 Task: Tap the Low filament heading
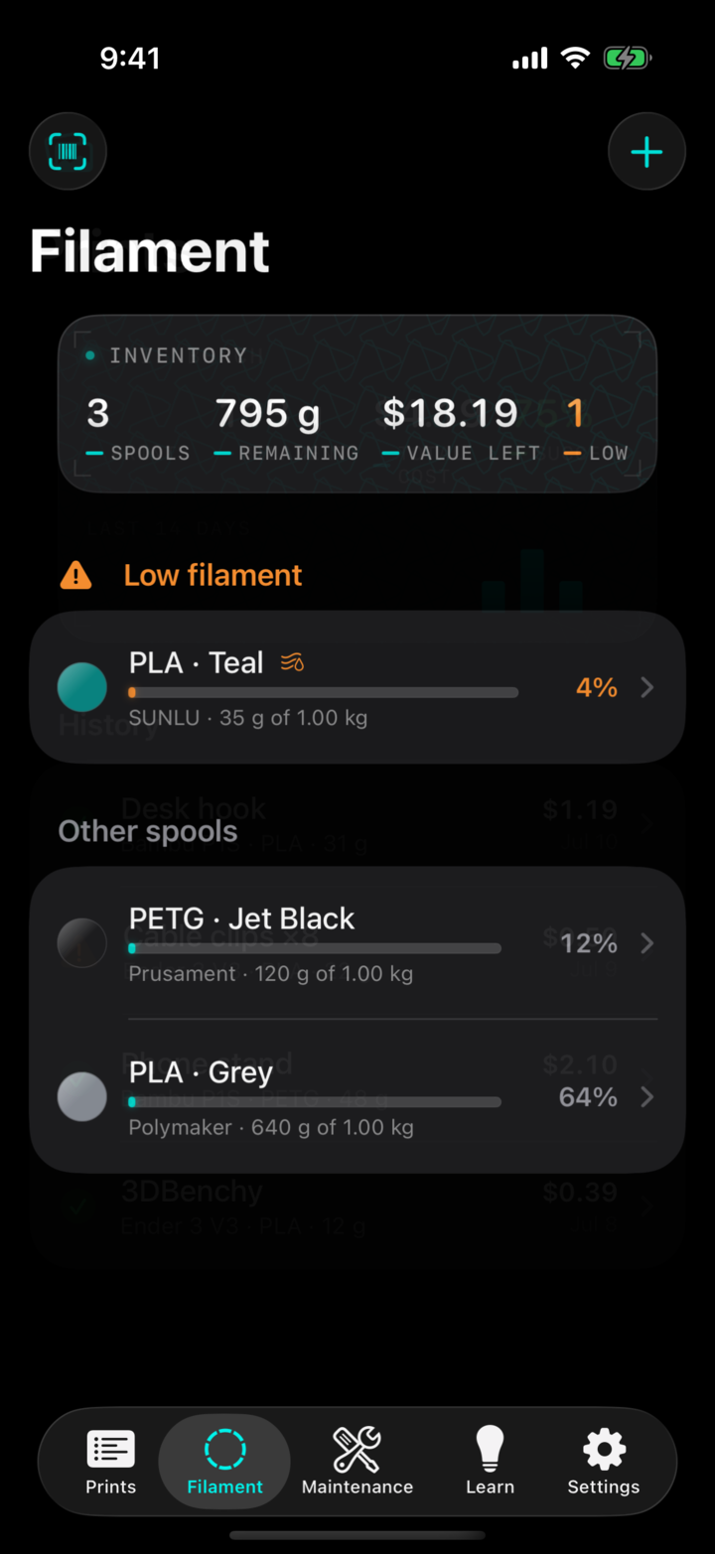coord(213,575)
